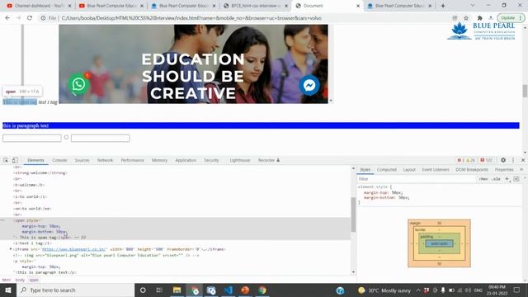Toggle the computed styles sidebar icon
The width and height of the screenshot is (528, 297).
(516, 179)
